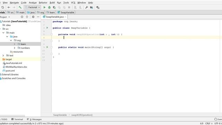Open the Tools menu
The height and width of the screenshot is (125, 222).
pyautogui.click(x=66, y=2)
